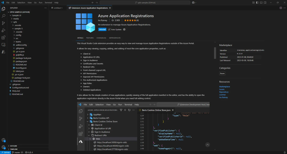Switch to the FEATURES tab

(x=90, y=38)
